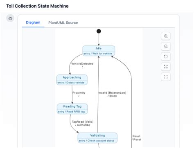Click 'entry / Detect vehicle' text
This screenshot has height=148, width=194.
click(x=71, y=83)
